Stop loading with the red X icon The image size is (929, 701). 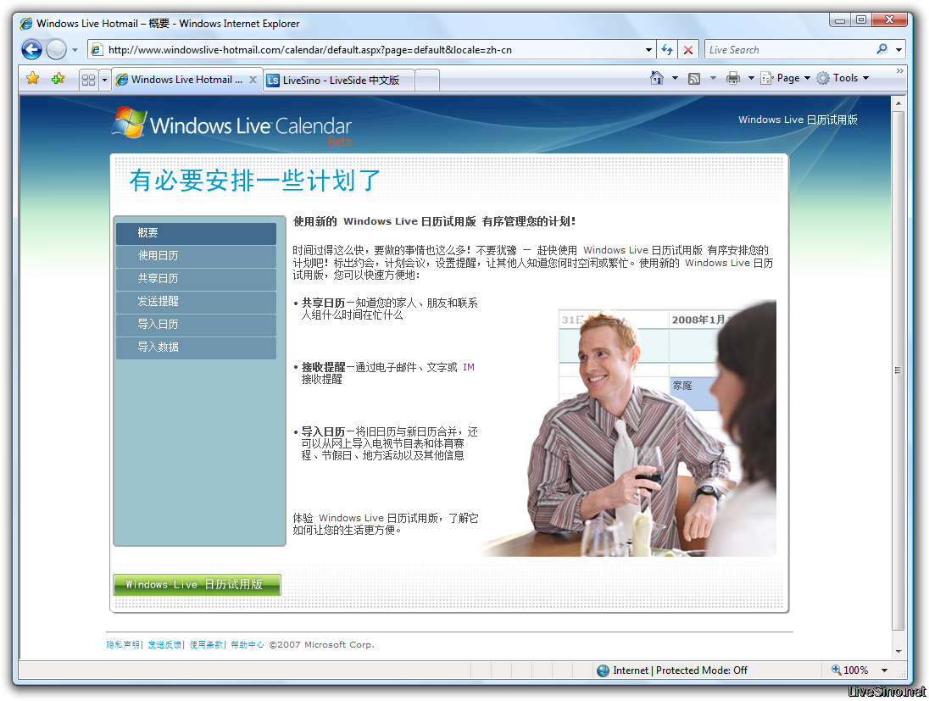point(688,50)
